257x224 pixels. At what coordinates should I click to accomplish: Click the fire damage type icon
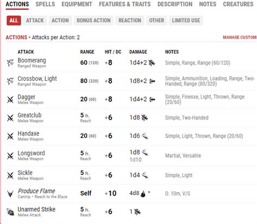143,194
